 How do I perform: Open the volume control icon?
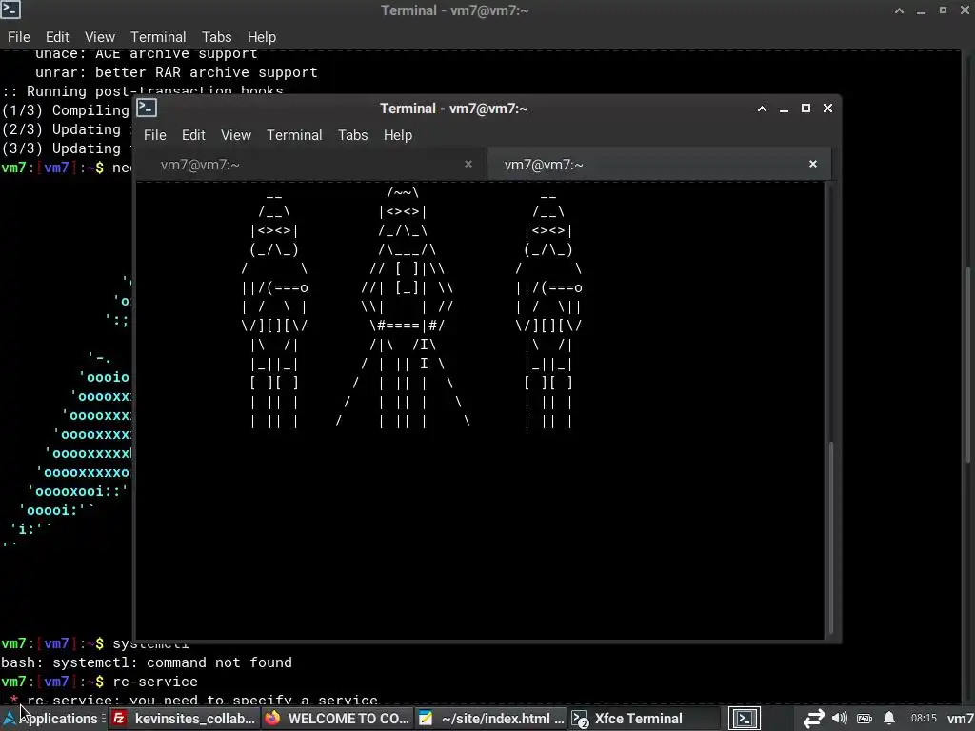[x=840, y=718]
